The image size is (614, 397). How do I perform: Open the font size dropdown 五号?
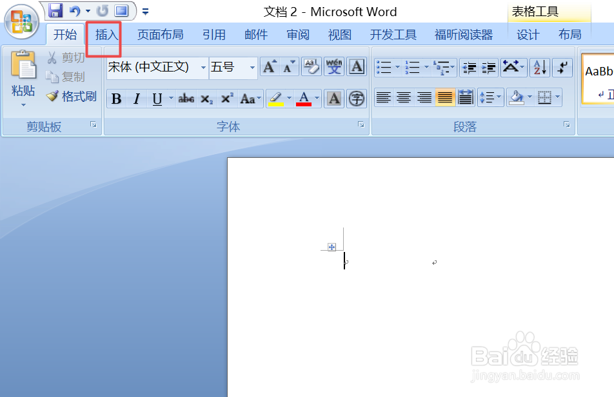tap(253, 67)
